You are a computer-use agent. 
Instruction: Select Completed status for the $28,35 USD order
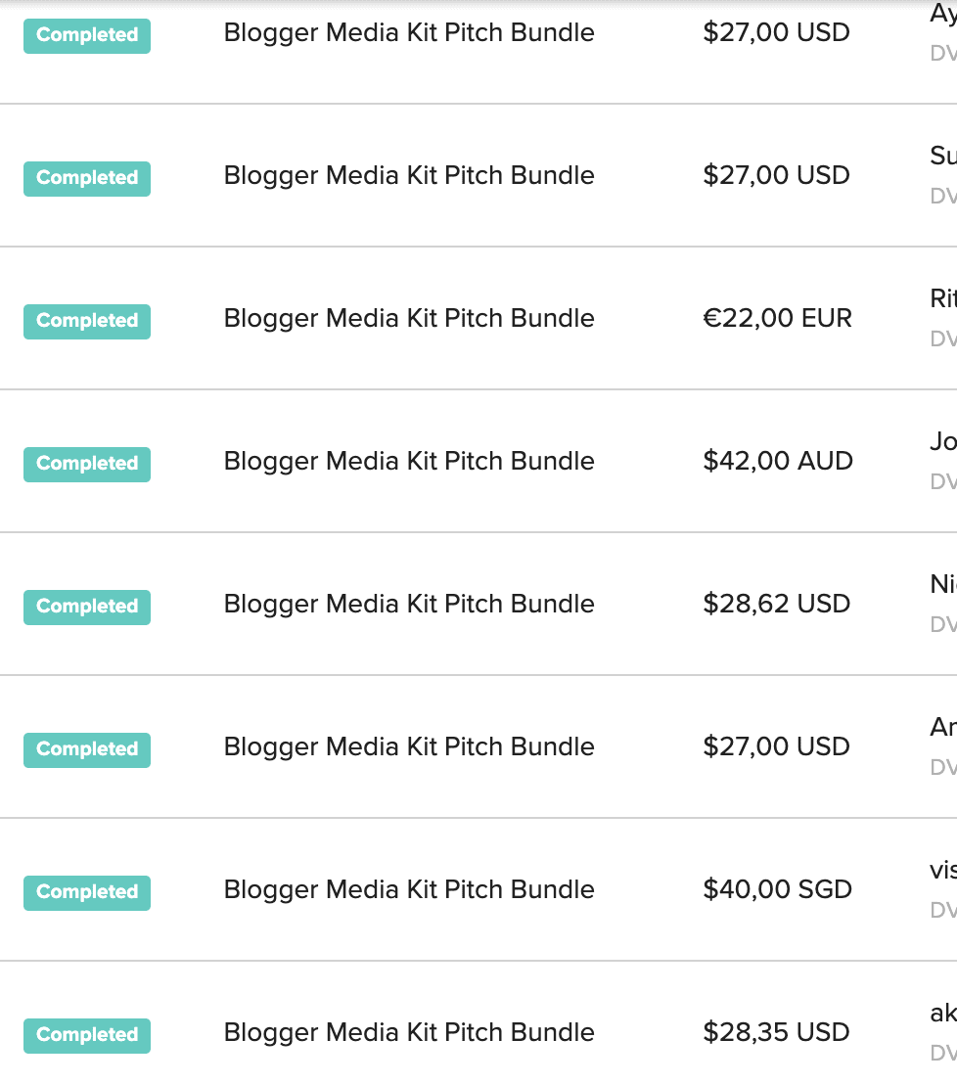[x=87, y=1035]
